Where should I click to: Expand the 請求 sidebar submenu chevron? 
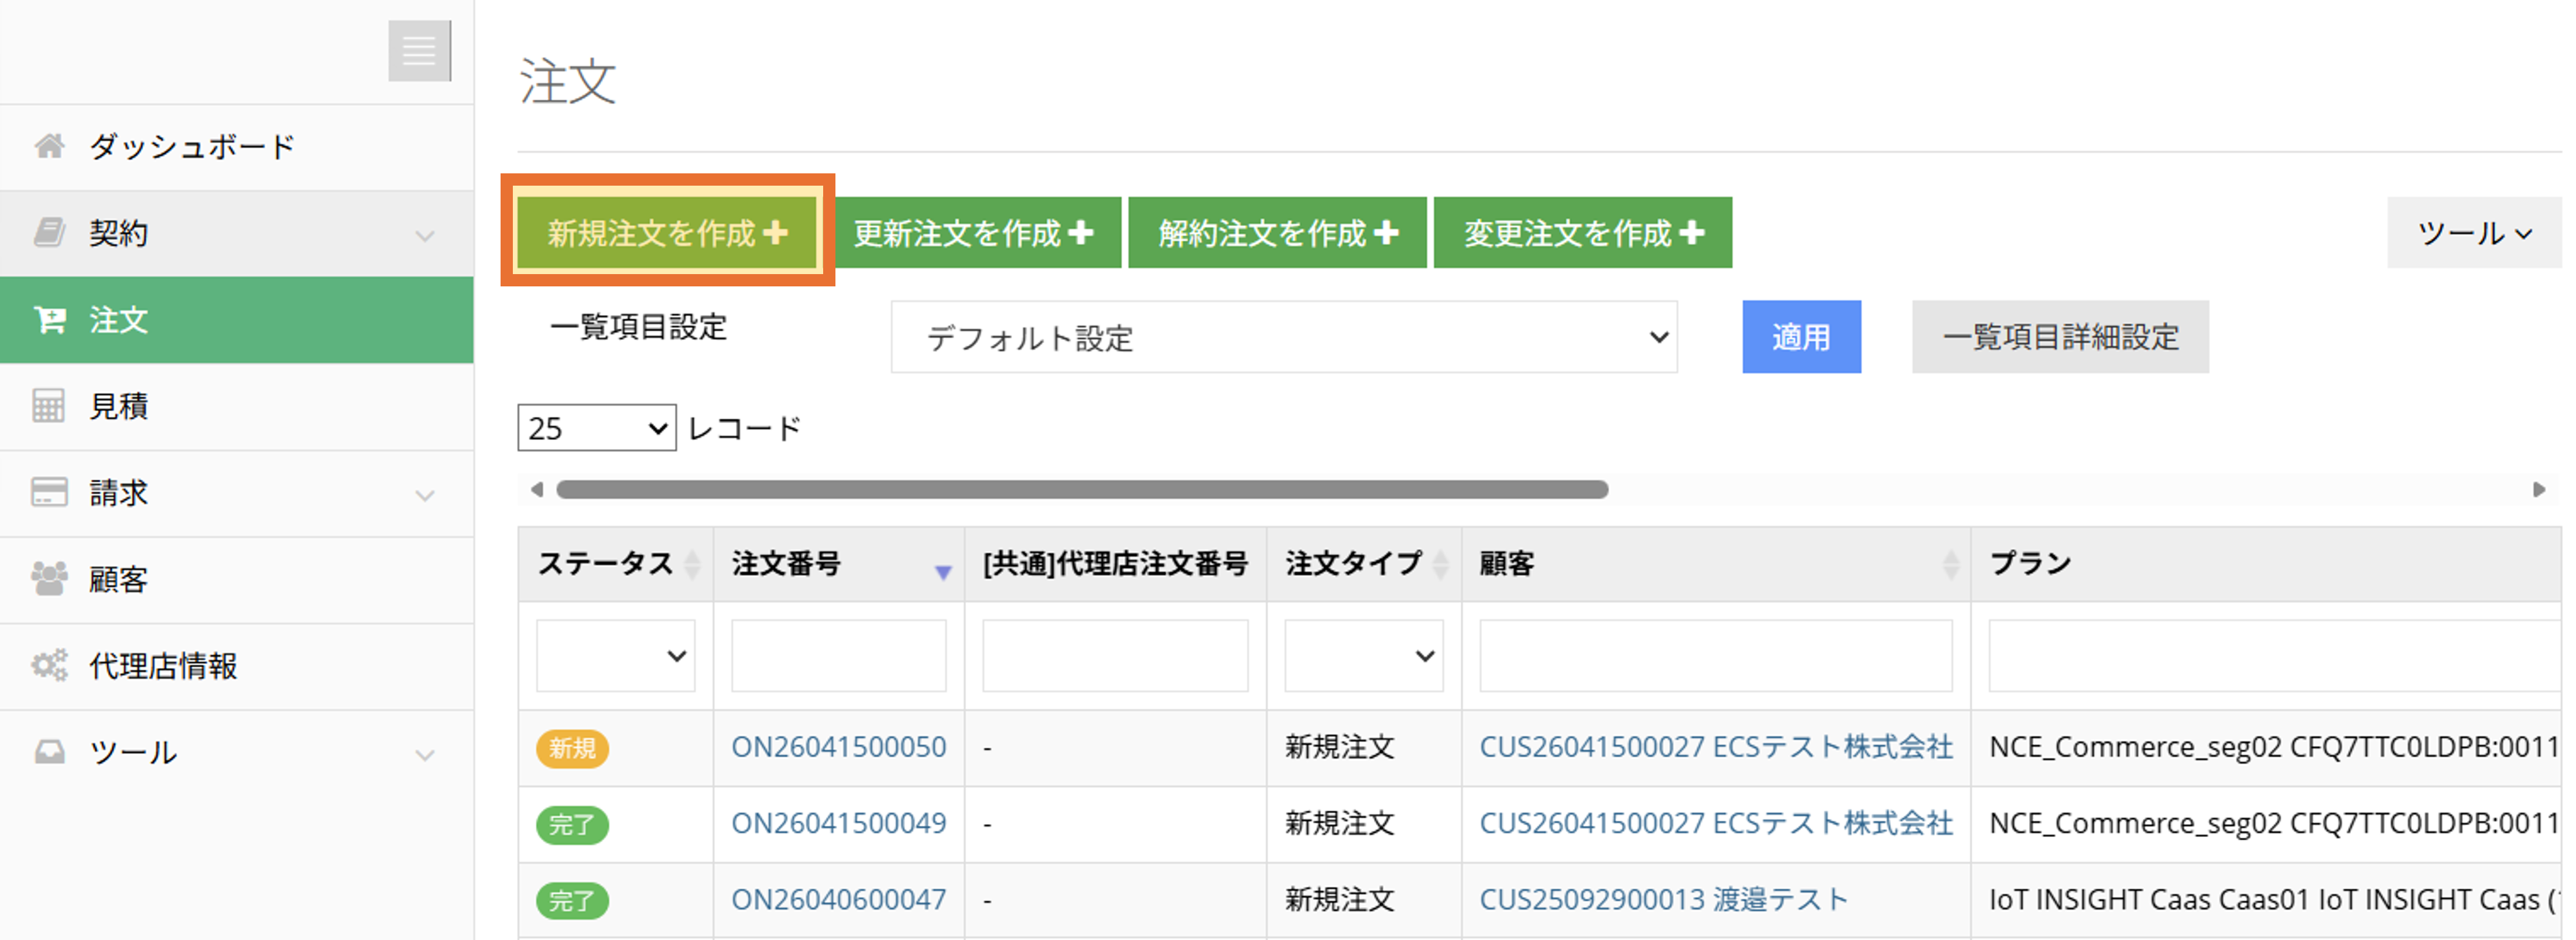tap(425, 495)
